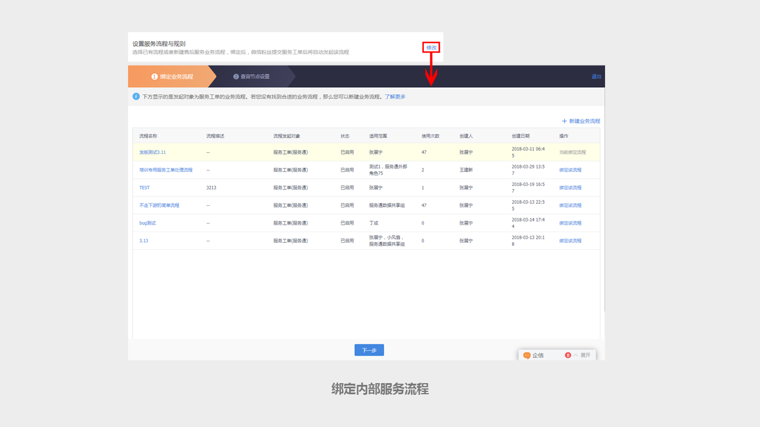Click 绑定该流程 in the 不走下游的简单流程 row
The height and width of the screenshot is (427, 760).
[571, 205]
